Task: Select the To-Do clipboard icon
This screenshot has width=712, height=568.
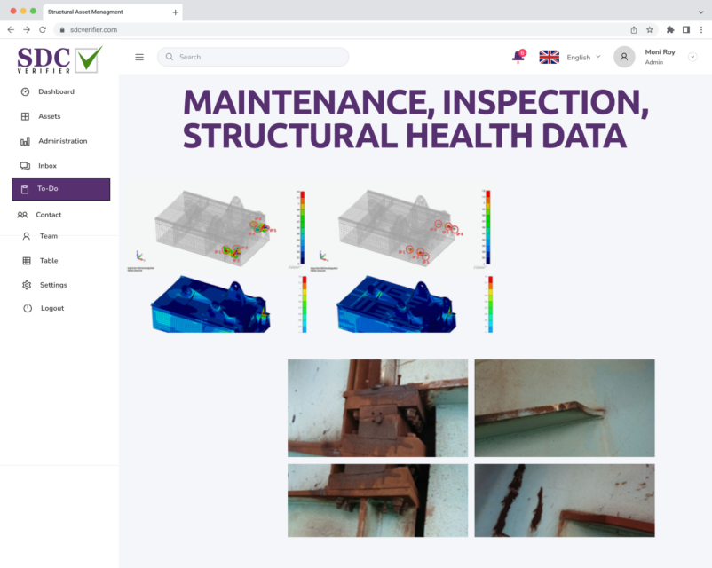Action: pyautogui.click(x=26, y=189)
